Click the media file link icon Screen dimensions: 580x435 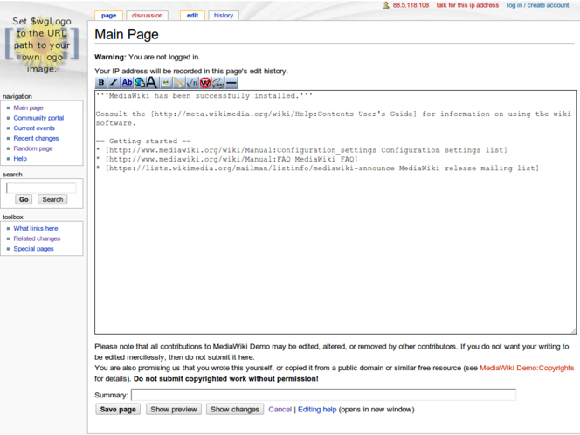tap(179, 83)
